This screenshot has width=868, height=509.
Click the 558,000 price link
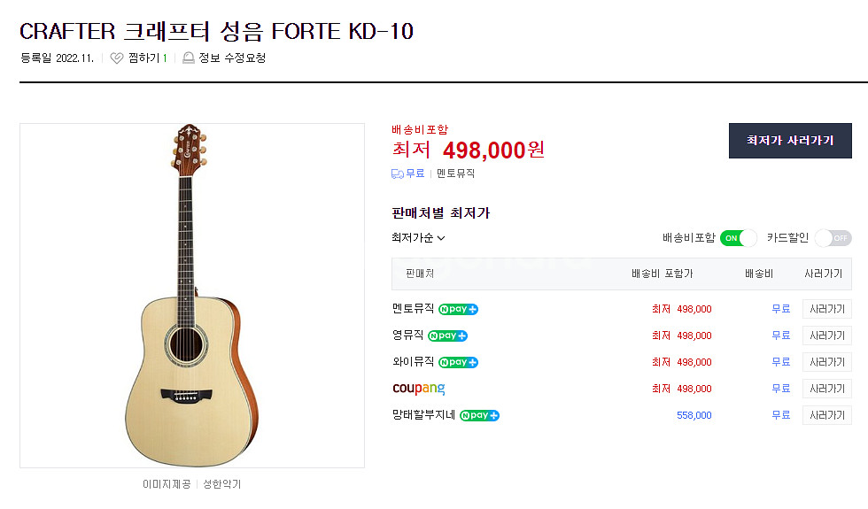(x=694, y=415)
